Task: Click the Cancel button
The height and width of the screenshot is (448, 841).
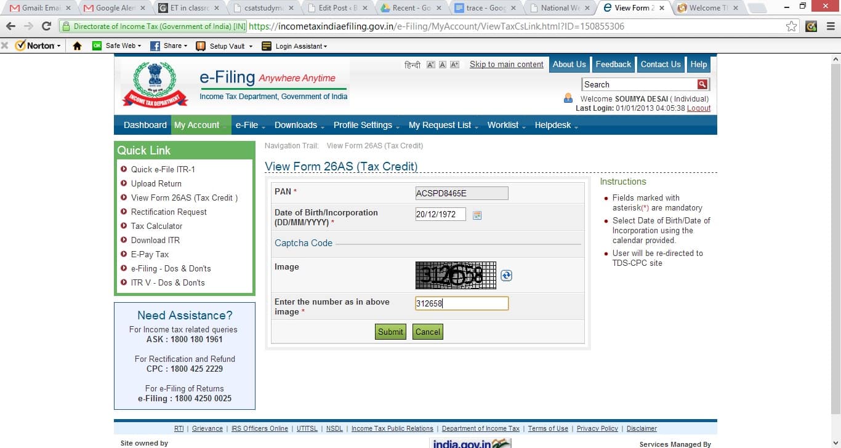Action: 427,332
